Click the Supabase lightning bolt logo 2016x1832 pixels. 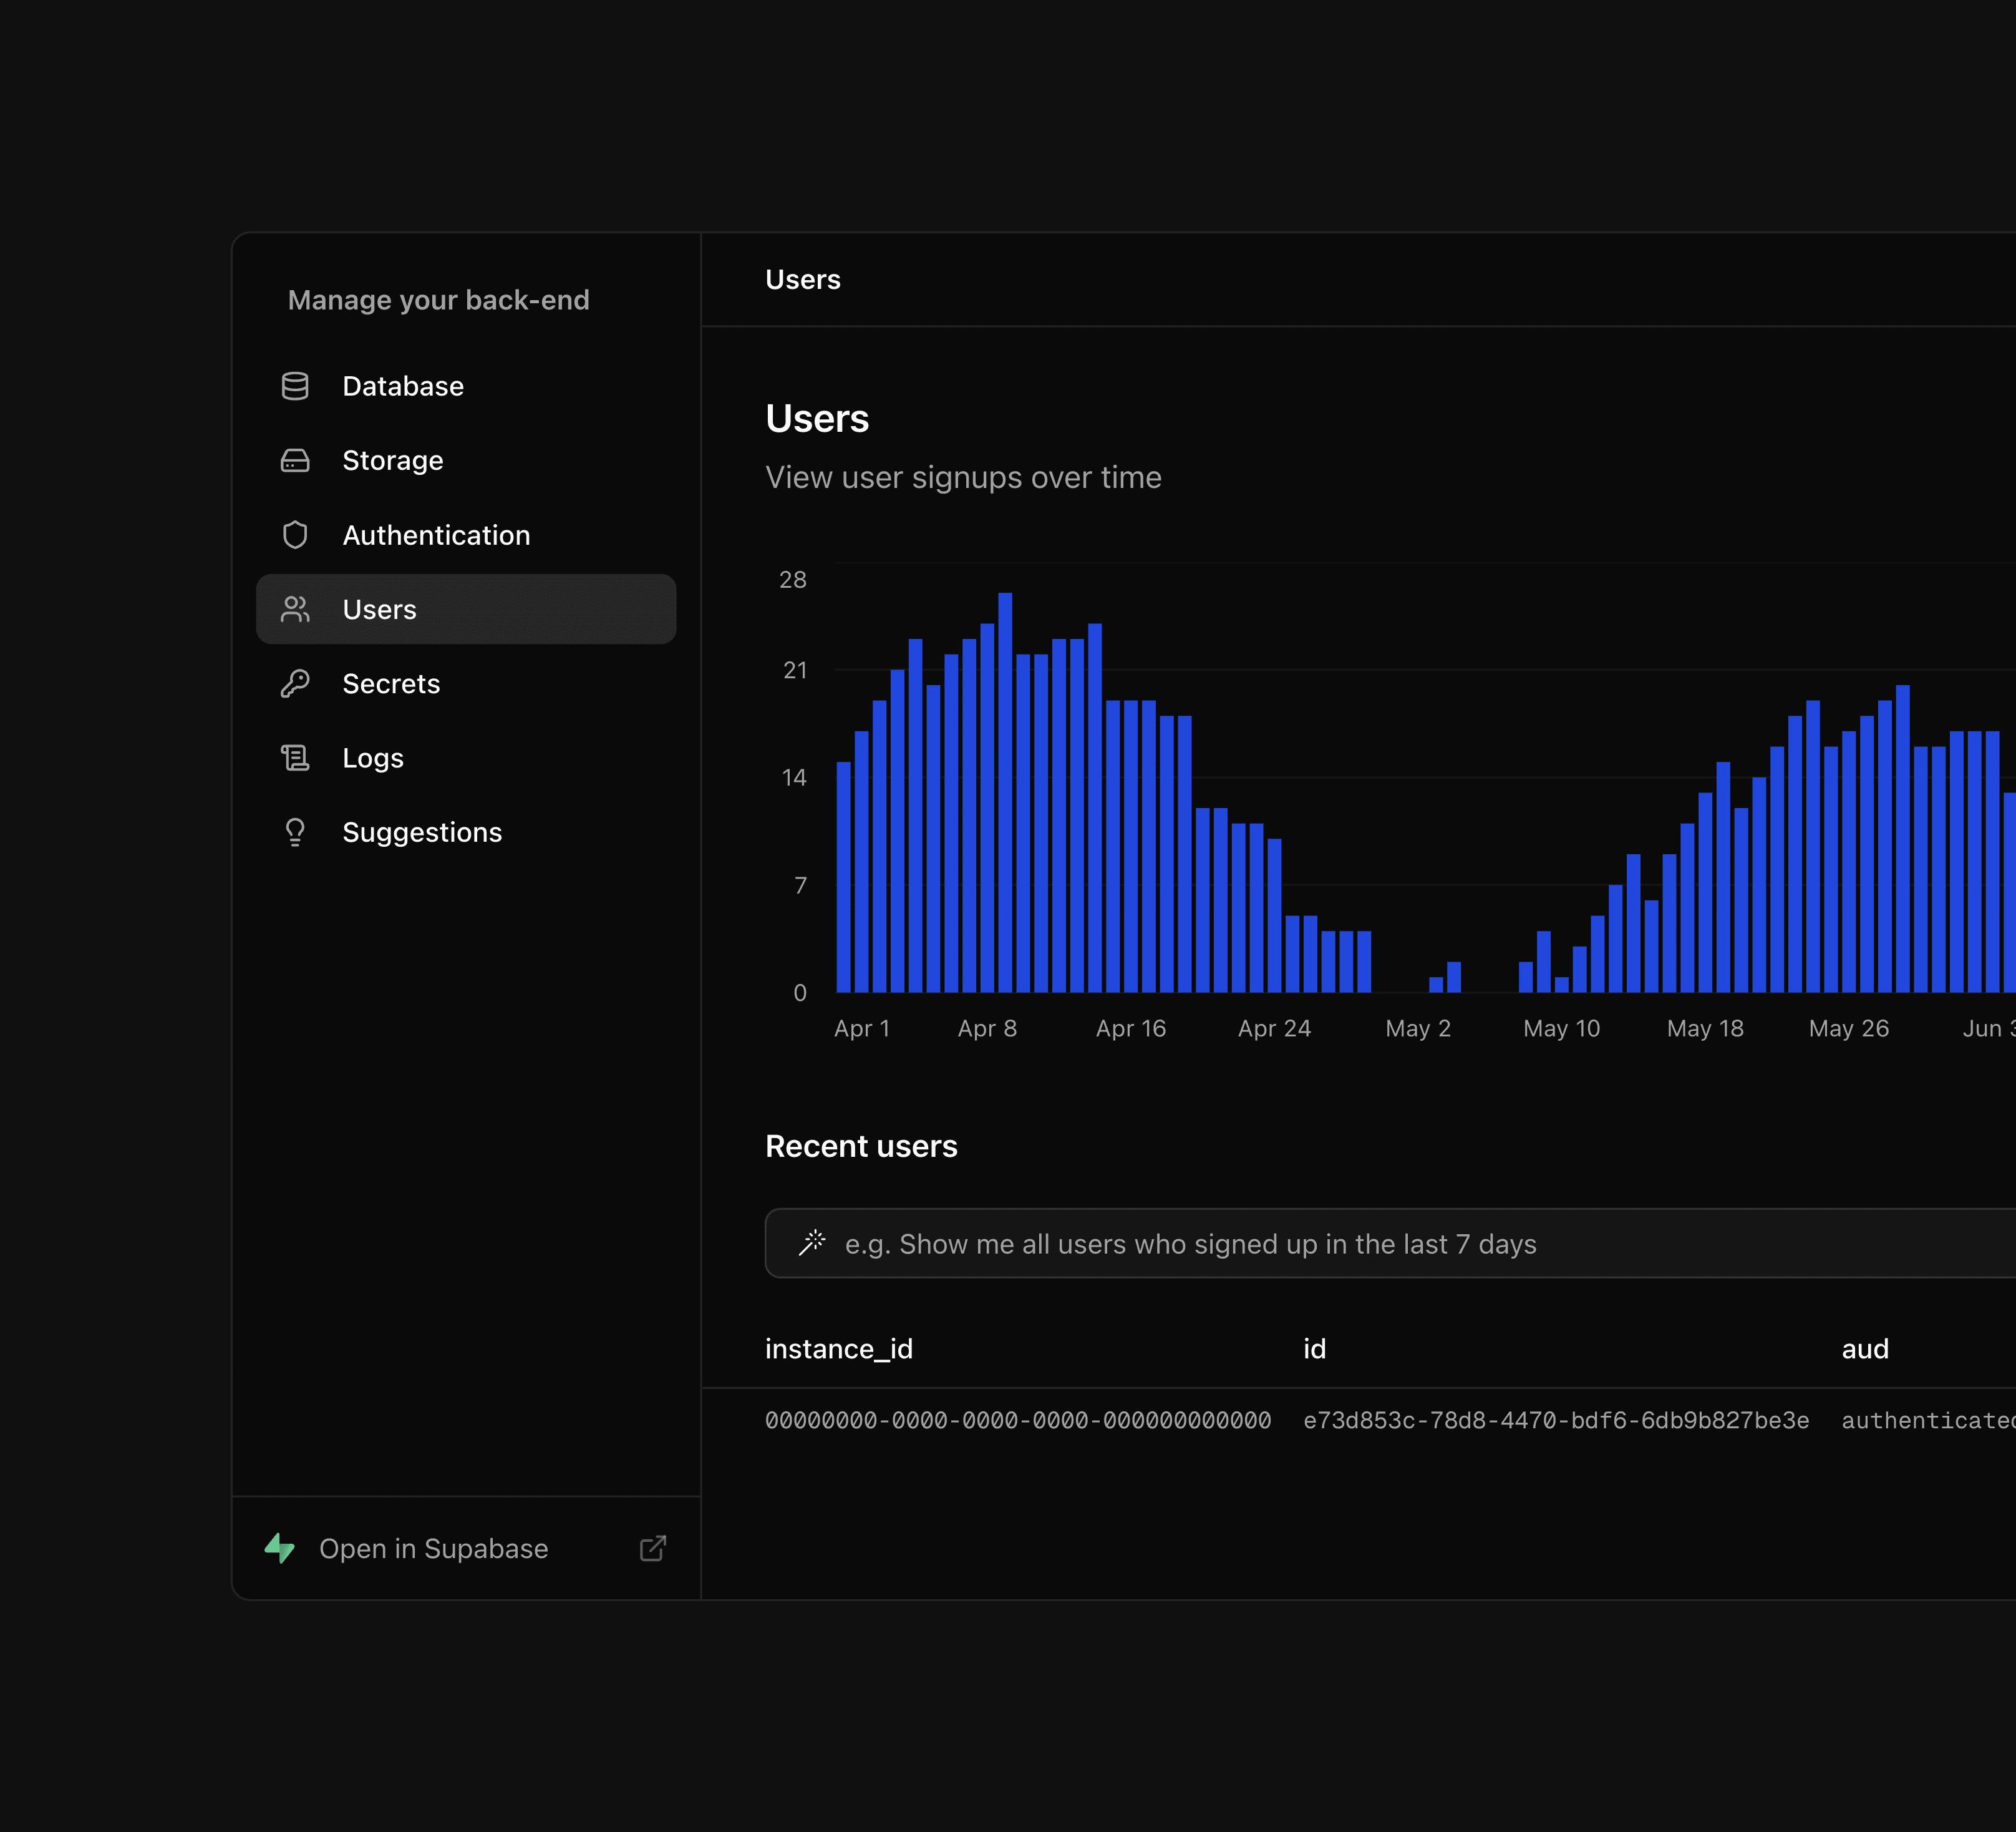click(280, 1548)
